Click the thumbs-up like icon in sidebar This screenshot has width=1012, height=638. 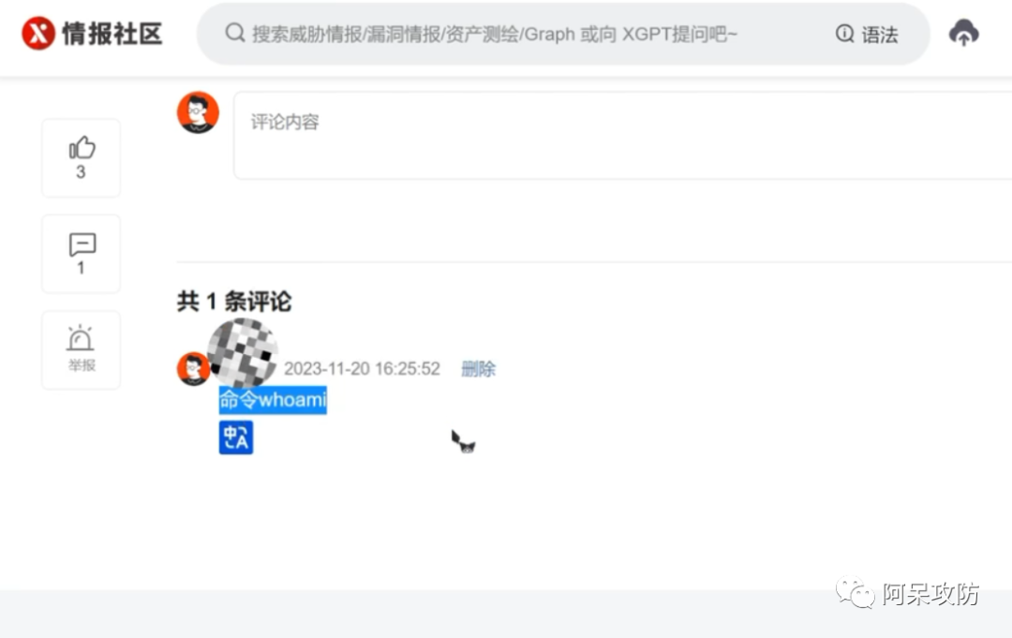81,147
